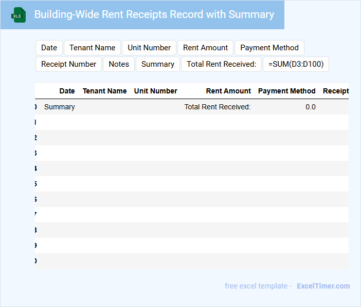This screenshot has height=307, width=361.
Task: Click the Tenant Name column header
Action: [104, 91]
